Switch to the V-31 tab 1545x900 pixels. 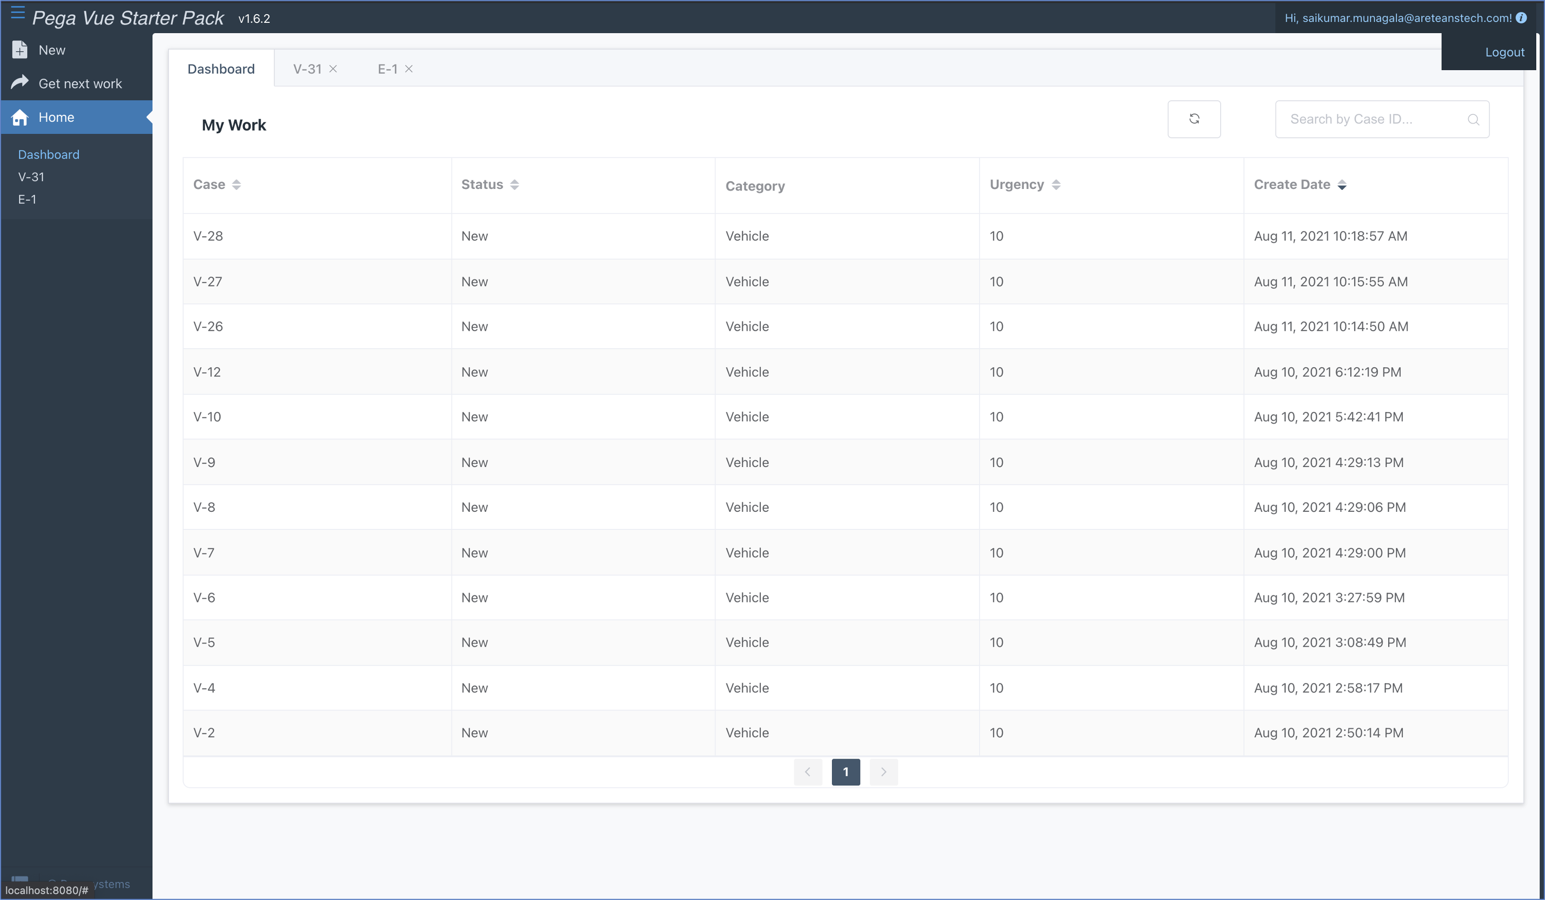pyautogui.click(x=306, y=69)
